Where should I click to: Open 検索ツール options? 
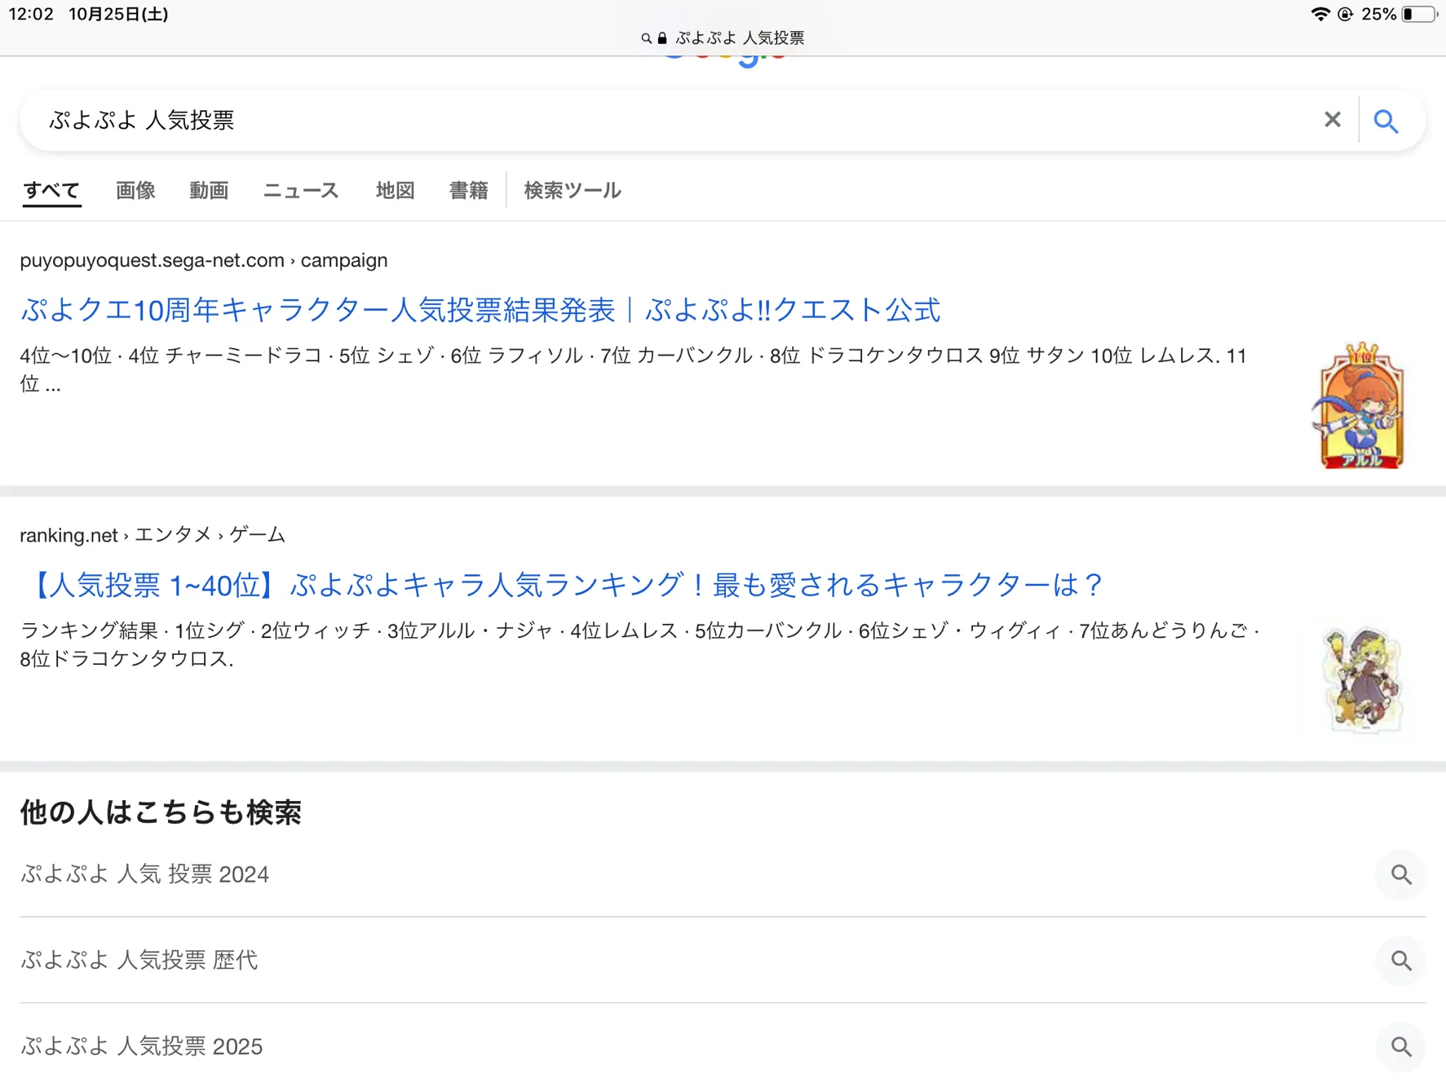pyautogui.click(x=573, y=190)
